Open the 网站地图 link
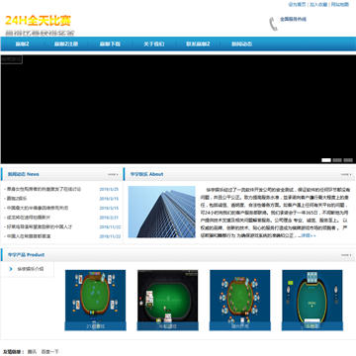Image resolution: width=356 pixels, height=356 pixels. [x=340, y=4]
